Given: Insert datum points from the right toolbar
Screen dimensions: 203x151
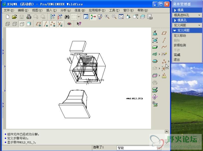Looking at the screenshot, I should point(164,61).
